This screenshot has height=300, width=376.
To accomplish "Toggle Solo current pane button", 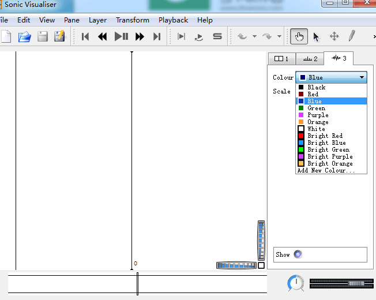I will coord(217,37).
